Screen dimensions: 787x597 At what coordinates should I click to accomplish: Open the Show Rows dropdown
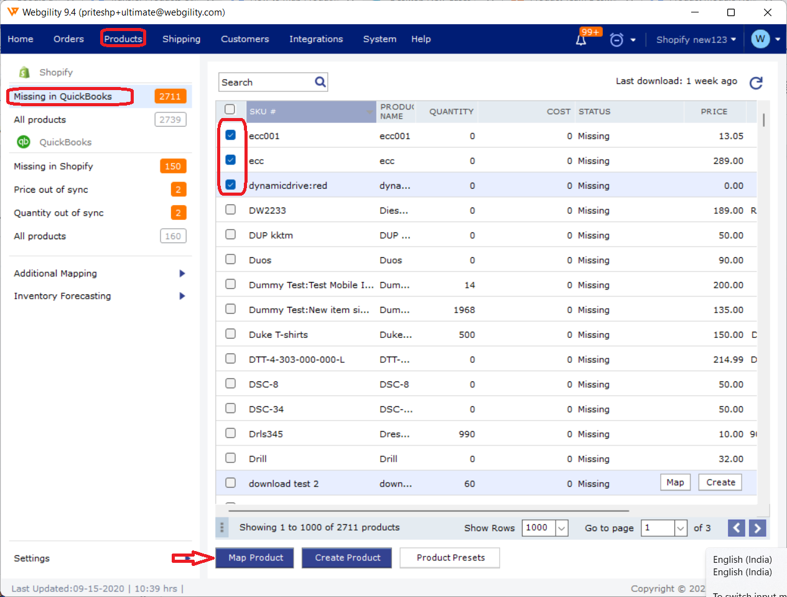click(561, 528)
